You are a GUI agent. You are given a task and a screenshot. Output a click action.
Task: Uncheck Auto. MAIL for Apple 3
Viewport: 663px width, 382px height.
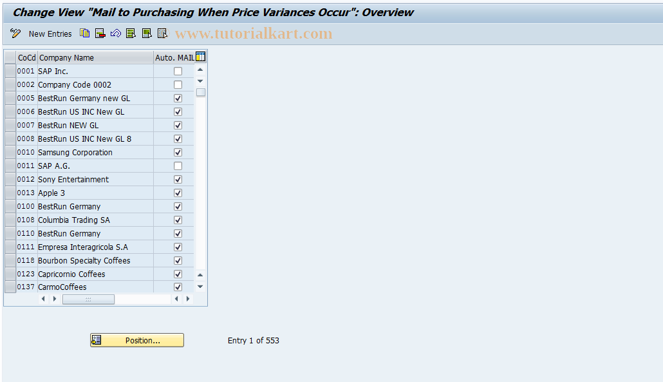coord(178,193)
